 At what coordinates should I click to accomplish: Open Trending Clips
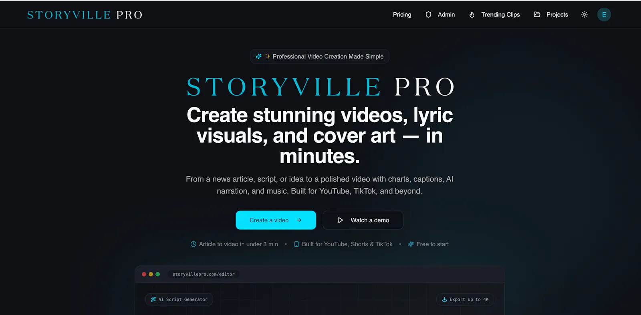click(494, 14)
